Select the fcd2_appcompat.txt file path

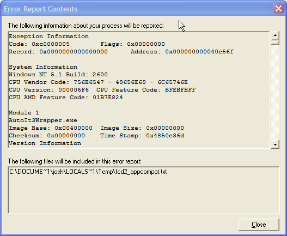coord(88,172)
